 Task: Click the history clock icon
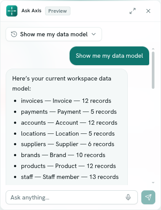[14, 34]
